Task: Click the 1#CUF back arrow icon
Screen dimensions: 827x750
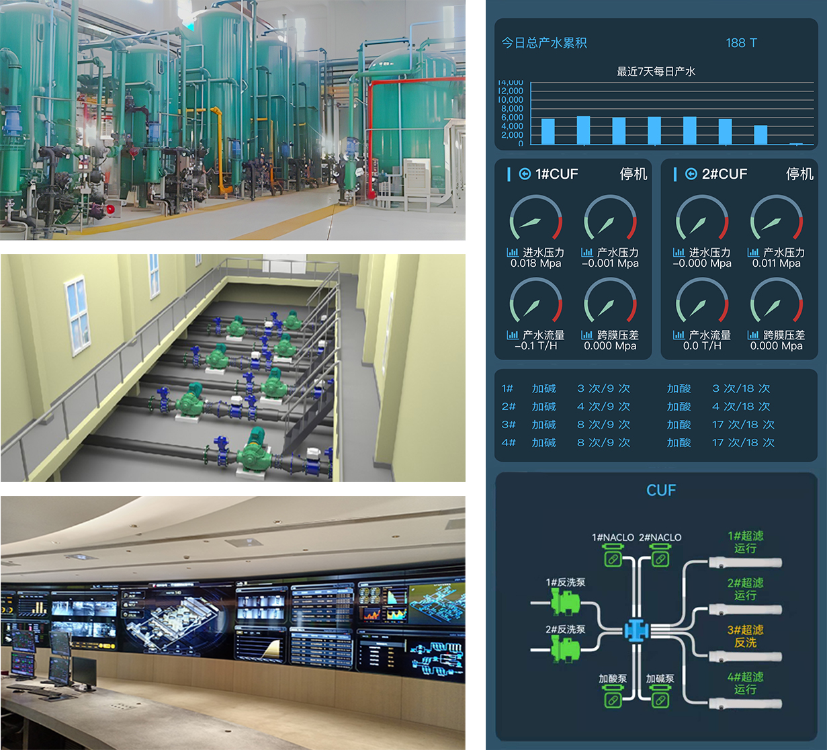Action: pos(525,174)
